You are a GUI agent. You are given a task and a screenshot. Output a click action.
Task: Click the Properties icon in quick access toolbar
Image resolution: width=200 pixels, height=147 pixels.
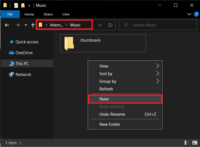coord(16,5)
